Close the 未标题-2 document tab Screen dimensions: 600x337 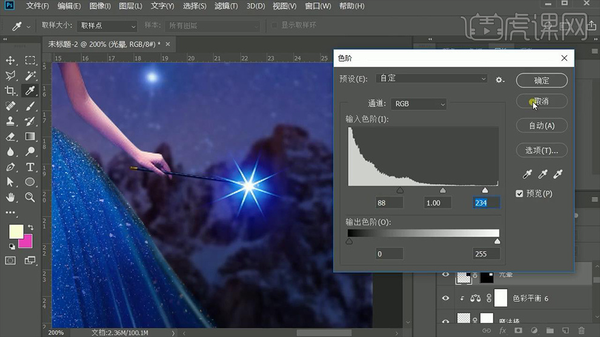pyautogui.click(x=168, y=44)
